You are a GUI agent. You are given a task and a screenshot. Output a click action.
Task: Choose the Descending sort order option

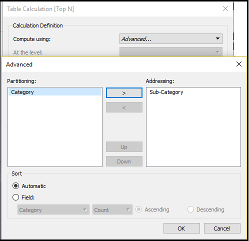(x=190, y=209)
